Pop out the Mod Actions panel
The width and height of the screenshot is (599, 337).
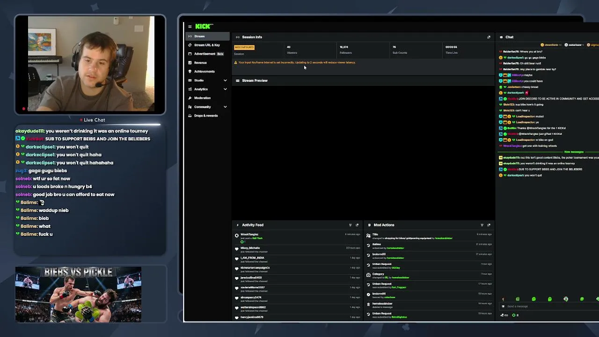pyautogui.click(x=489, y=225)
